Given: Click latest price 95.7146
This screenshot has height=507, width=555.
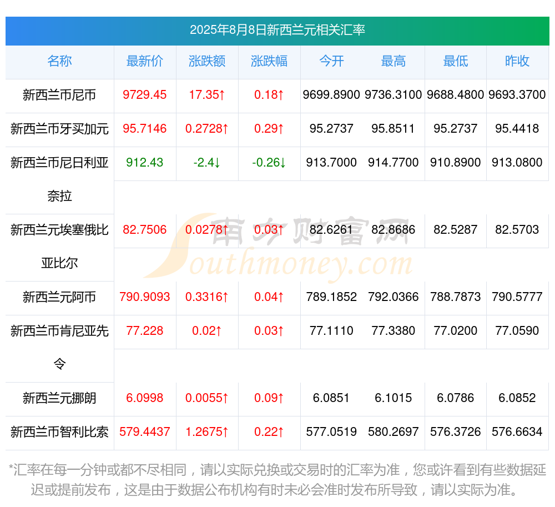Looking at the screenshot, I should 145,128.
